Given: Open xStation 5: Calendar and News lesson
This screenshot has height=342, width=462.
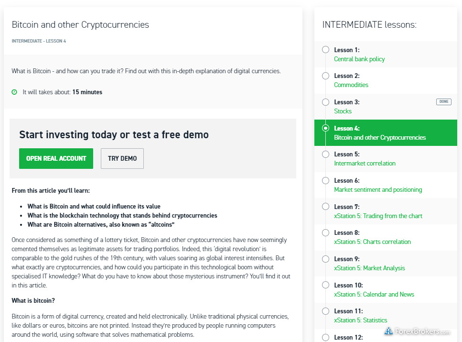Looking at the screenshot, I should [374, 295].
